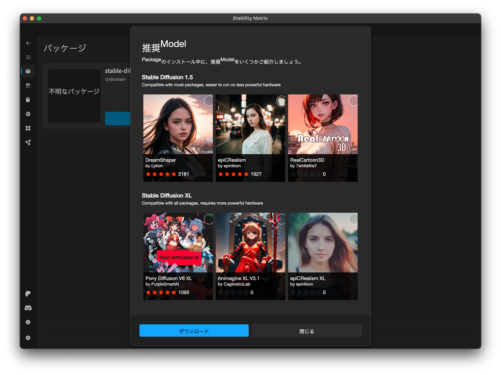Click the DreamShaper model name
The image size is (501, 375).
[161, 160]
